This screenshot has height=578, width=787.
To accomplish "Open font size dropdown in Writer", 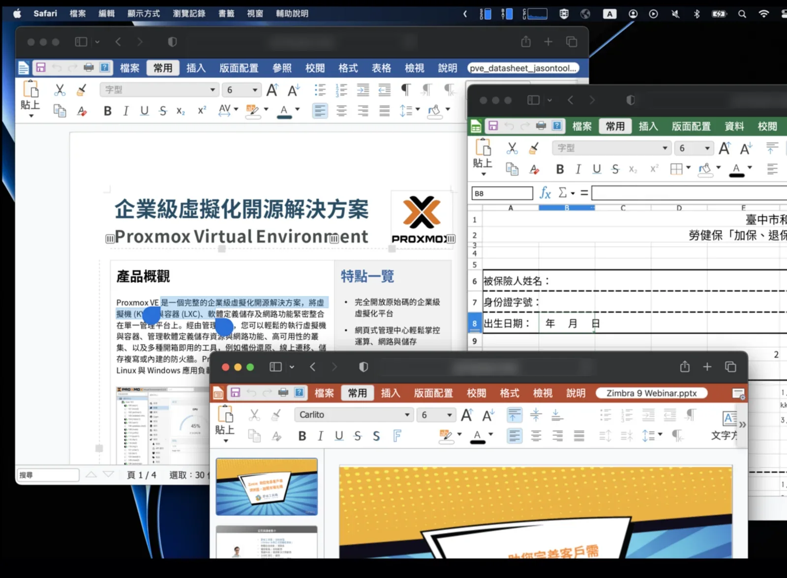I will click(255, 90).
